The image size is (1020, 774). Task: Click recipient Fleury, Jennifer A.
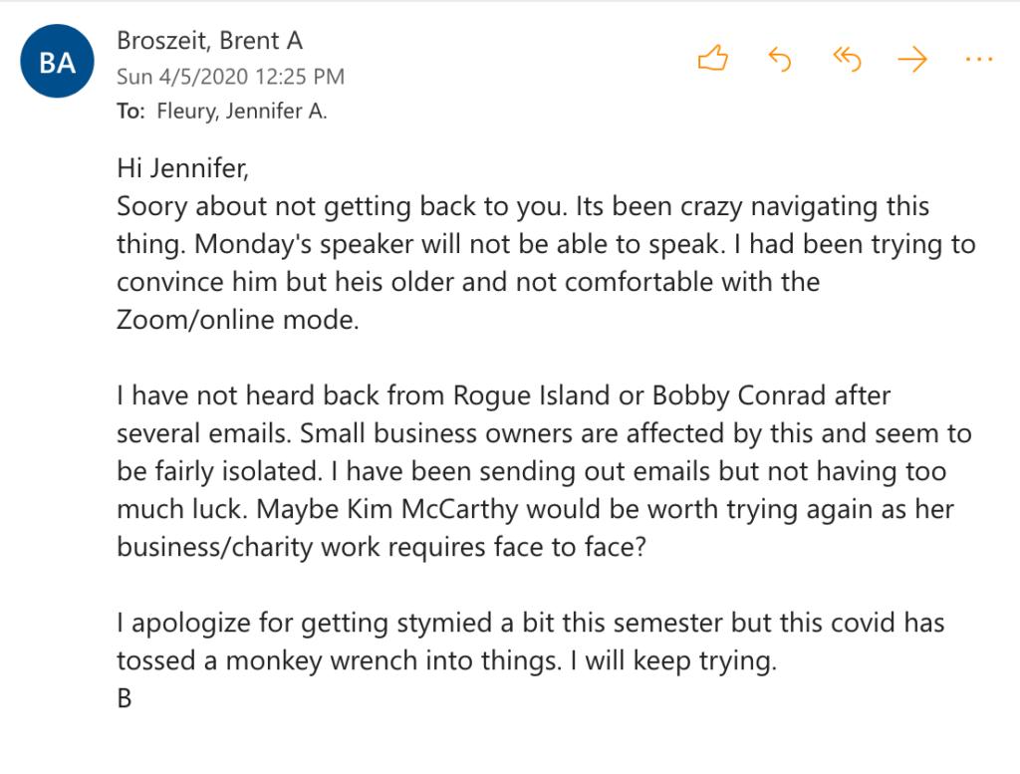pos(242,112)
